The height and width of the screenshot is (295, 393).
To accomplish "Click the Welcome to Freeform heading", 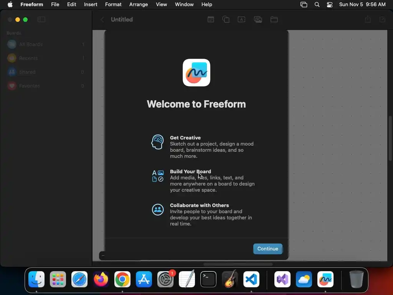I will (196, 104).
